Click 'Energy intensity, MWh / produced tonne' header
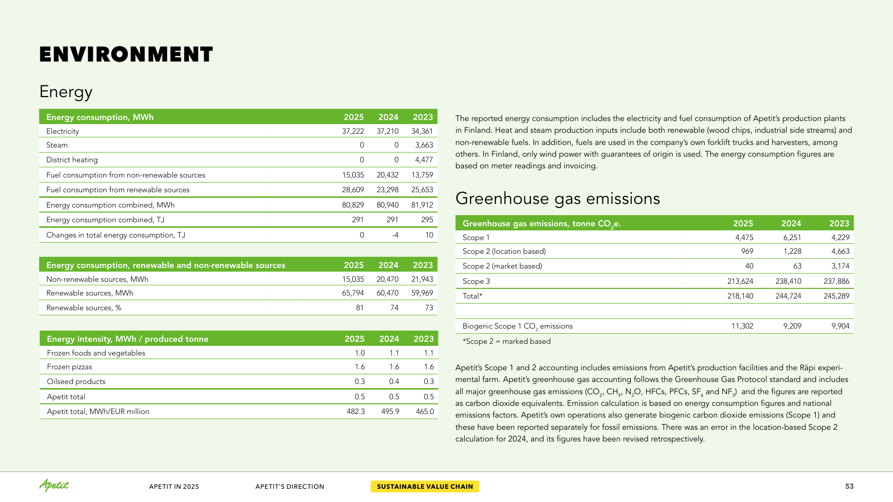Viewport: 893px width, 502px height. [x=128, y=339]
